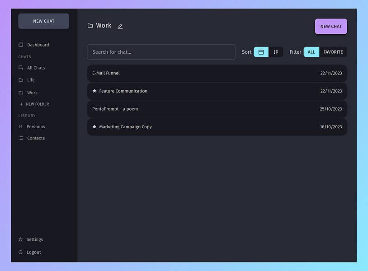This screenshot has height=271, width=368.
Task: Click the sidebar gray NEW CHAT button
Action: point(44,21)
